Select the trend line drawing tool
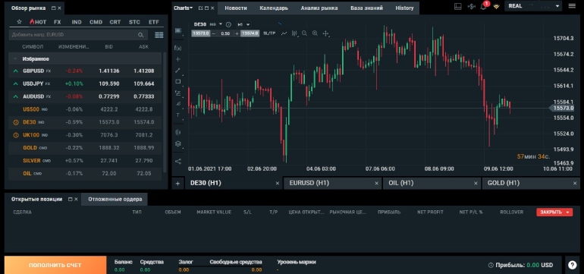 (x=178, y=70)
